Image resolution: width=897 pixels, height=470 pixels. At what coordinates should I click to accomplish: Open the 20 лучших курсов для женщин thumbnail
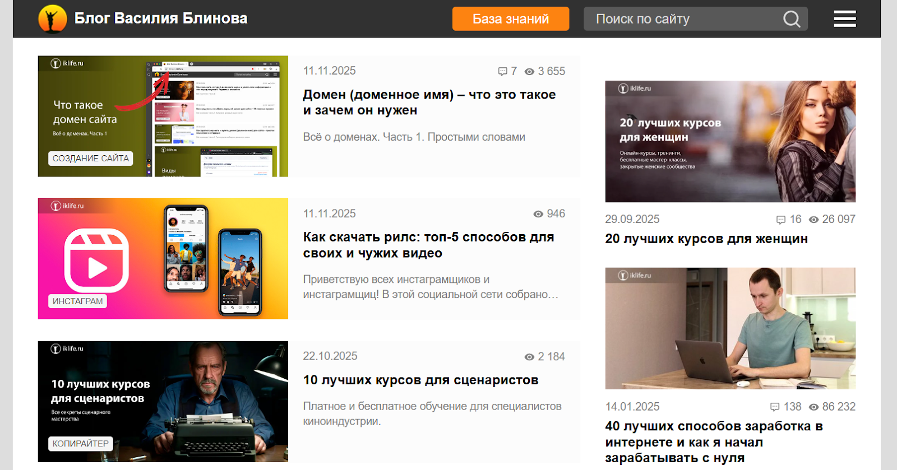point(730,141)
